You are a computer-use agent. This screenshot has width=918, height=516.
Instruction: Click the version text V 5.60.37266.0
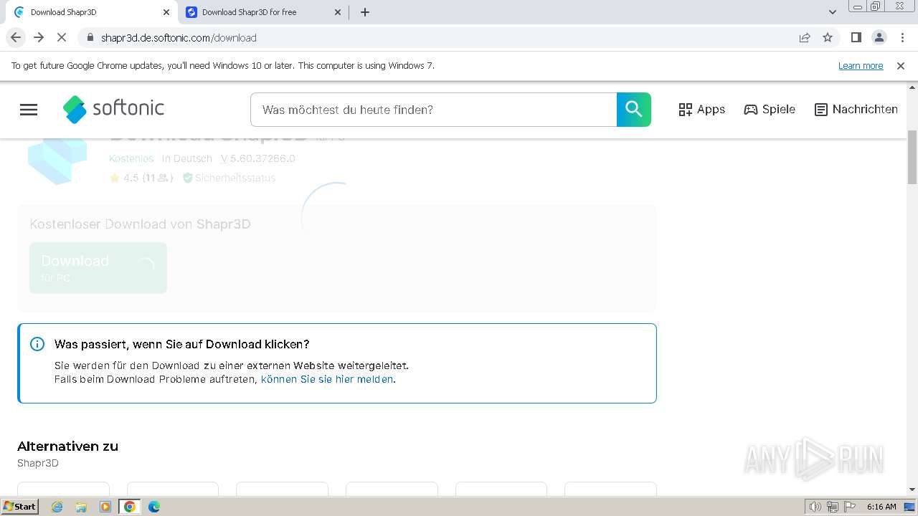click(258, 158)
